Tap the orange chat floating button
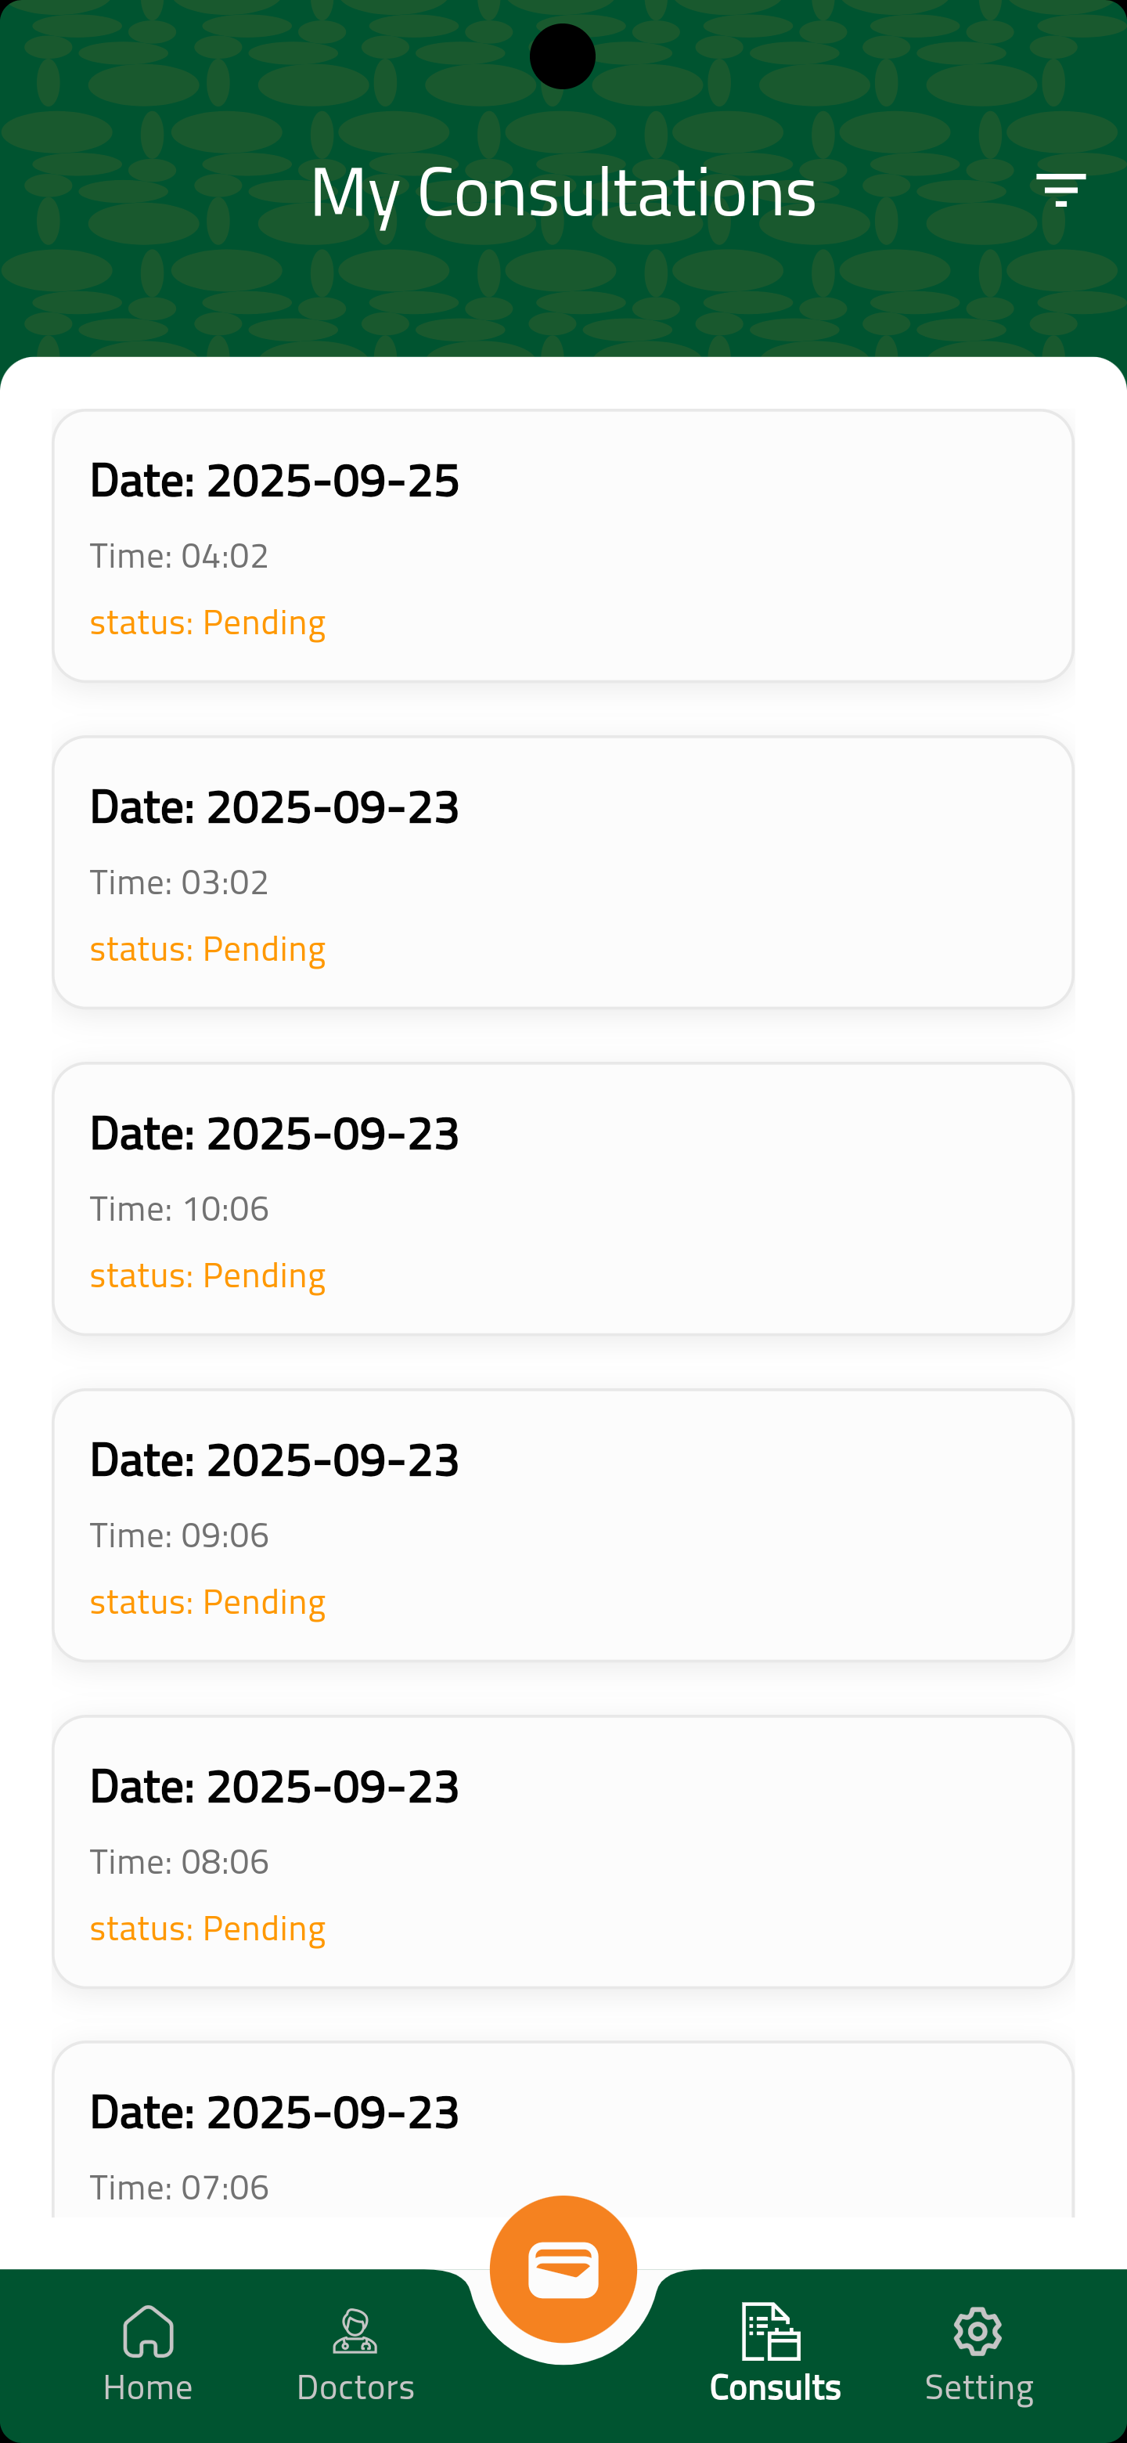The image size is (1127, 2443). tap(563, 2268)
